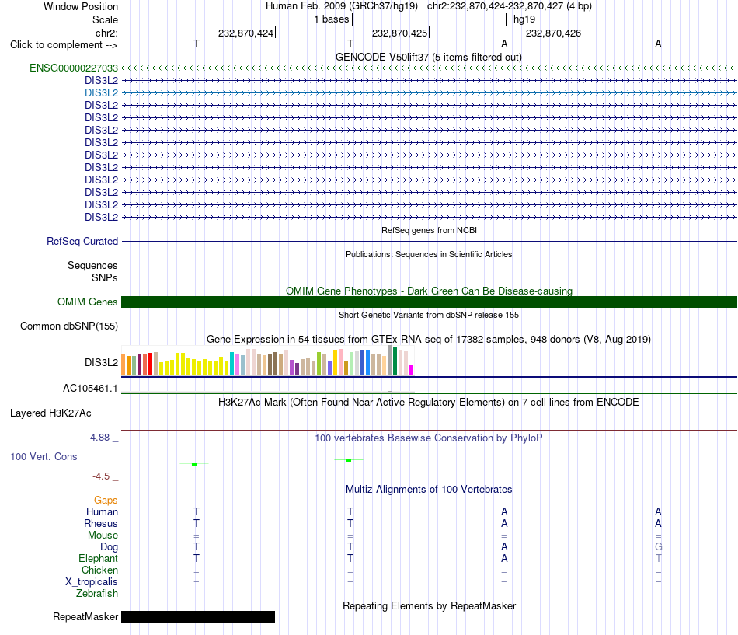Click the Layered H3K27Ac label
The height and width of the screenshot is (635, 738).
point(50,413)
